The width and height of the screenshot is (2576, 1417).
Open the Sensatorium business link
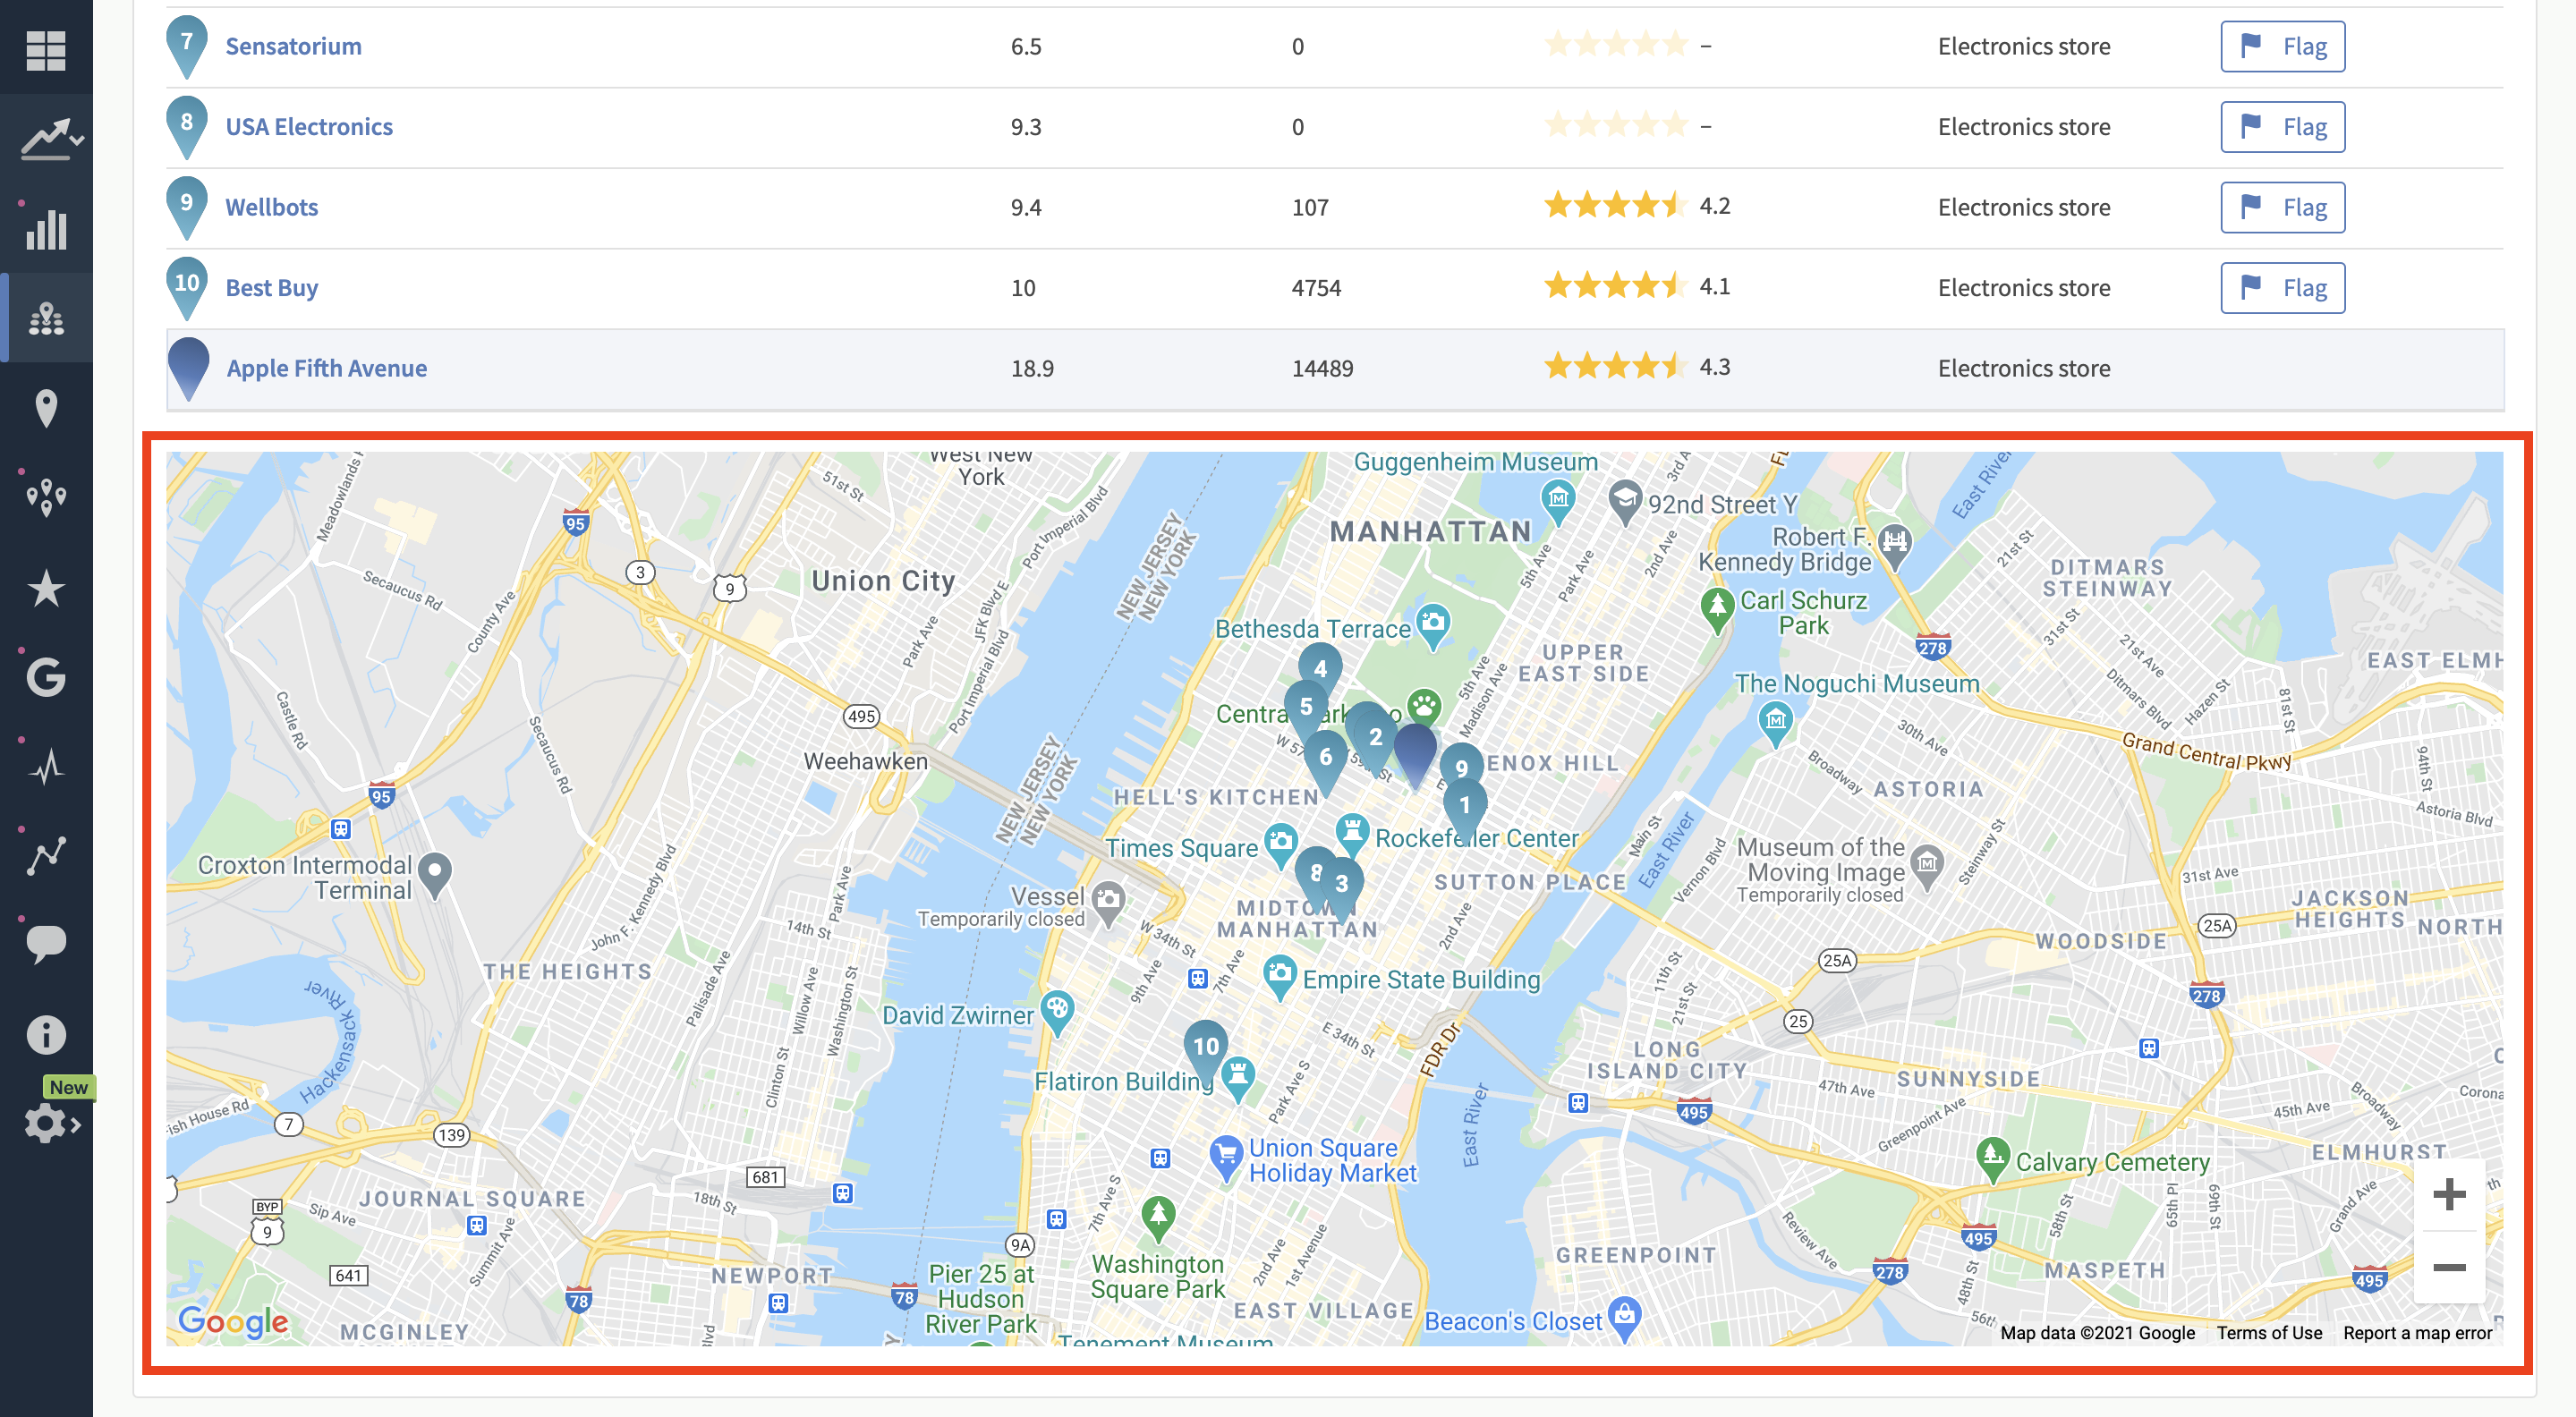click(x=294, y=47)
